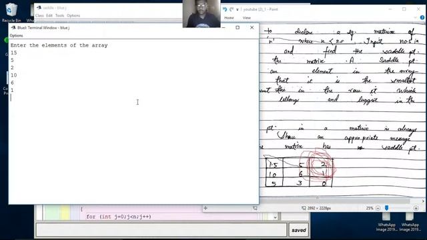Image resolution: width=427 pixels, height=240 pixels.
Task: Switch to Paint's View ribbon tab
Action: tap(246, 18)
